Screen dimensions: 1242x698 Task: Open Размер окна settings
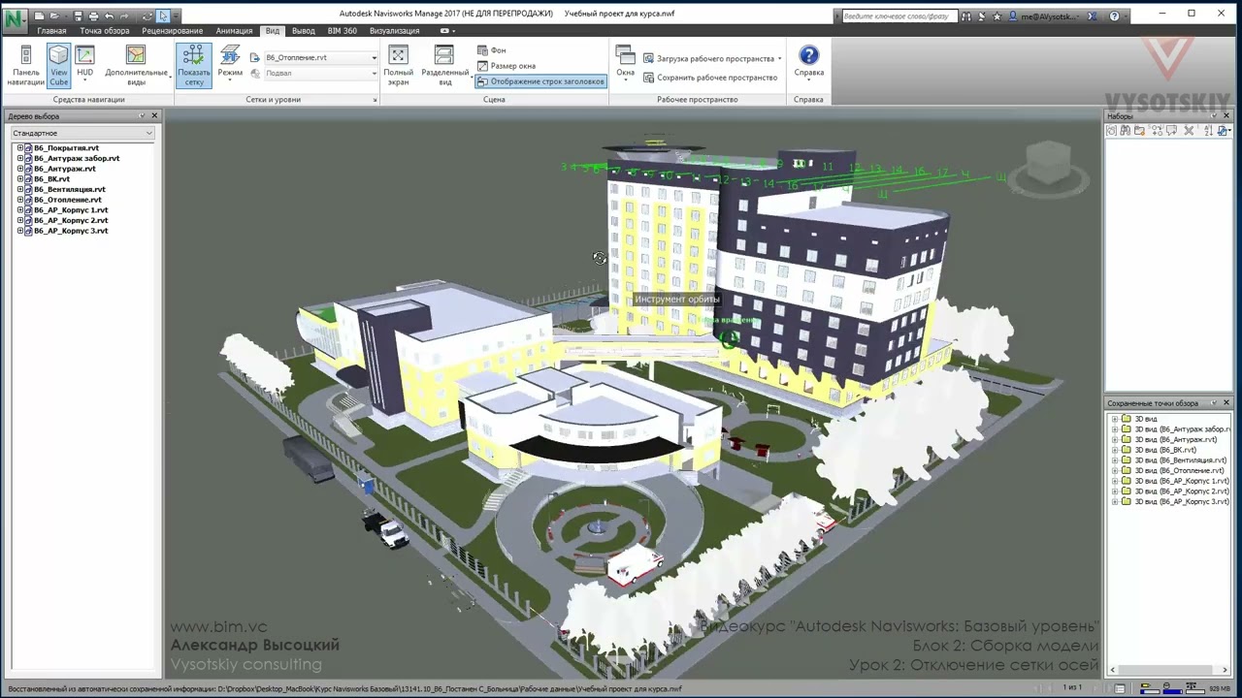pos(507,65)
